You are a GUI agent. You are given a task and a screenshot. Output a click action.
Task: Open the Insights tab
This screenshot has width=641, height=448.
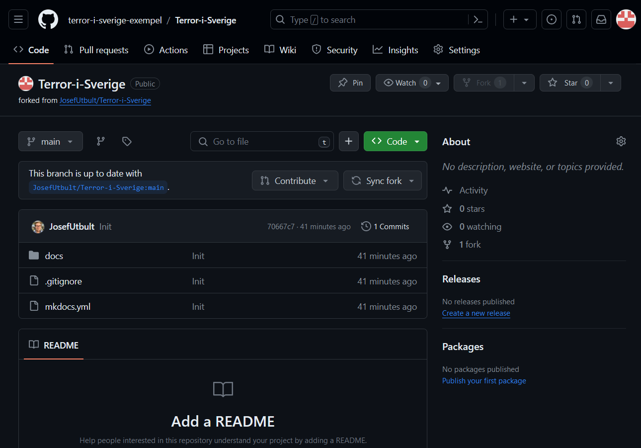(396, 50)
